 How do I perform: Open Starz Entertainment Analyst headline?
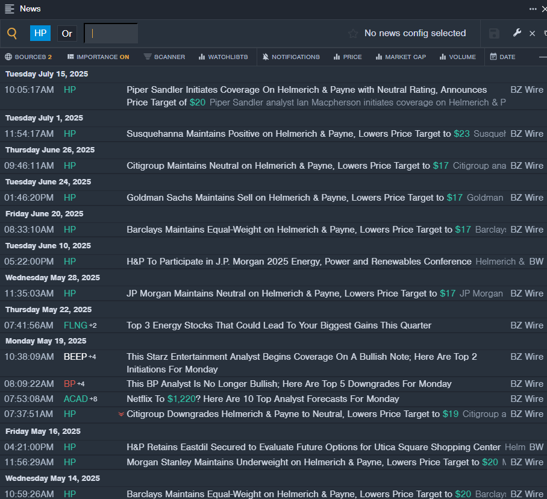pos(302,363)
